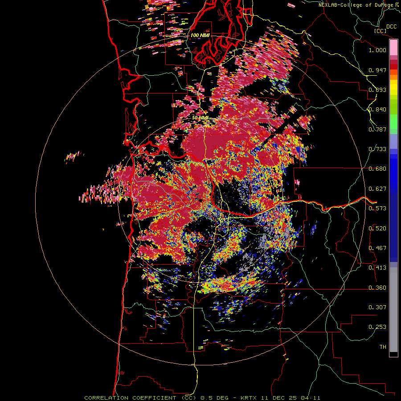Click the 0.893 color scale value
This screenshot has width=401, height=401.
coord(377,90)
